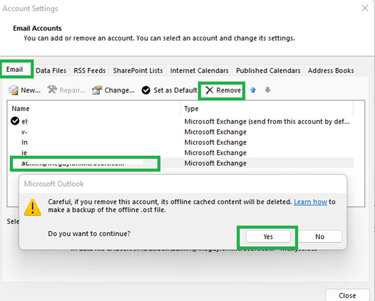Click the Change account icon
Screen dimensions: 375x301
pos(97,90)
